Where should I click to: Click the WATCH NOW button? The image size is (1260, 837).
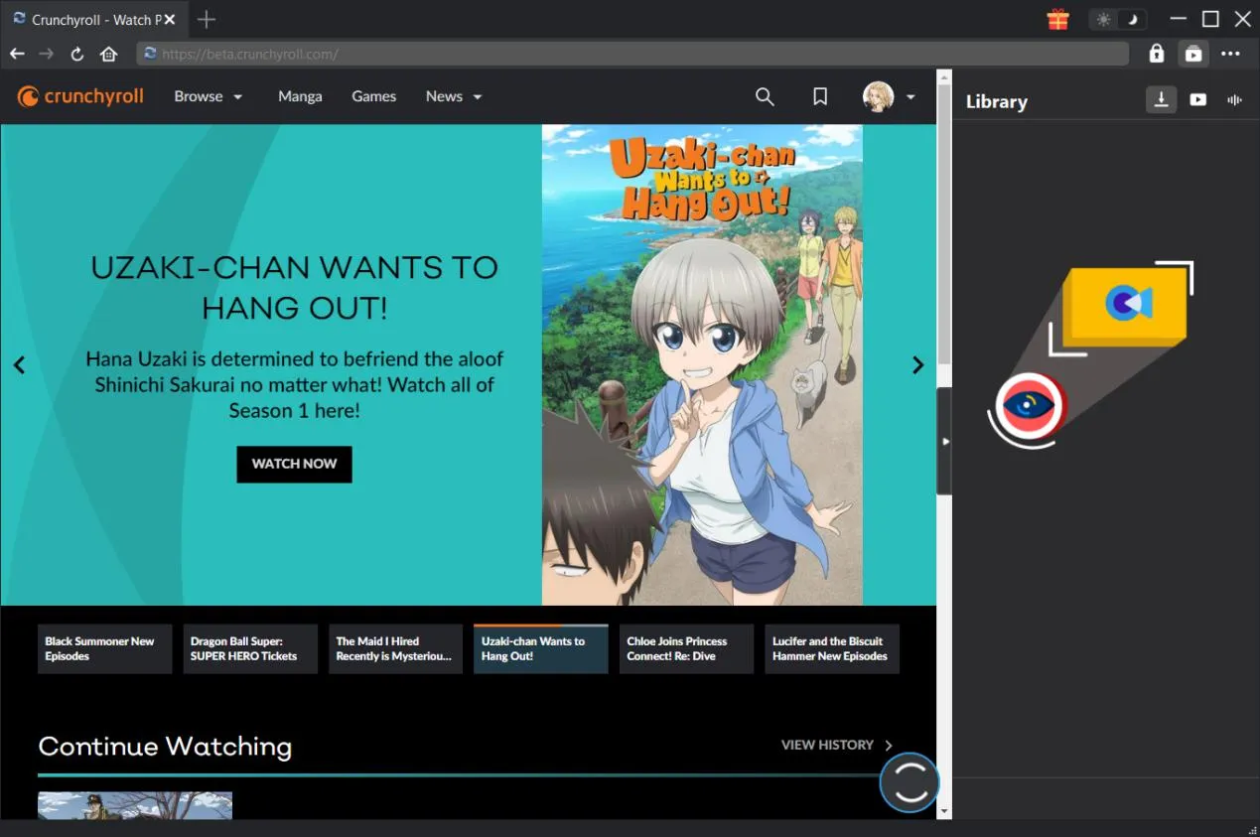point(294,464)
